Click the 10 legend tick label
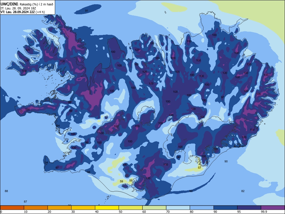This screenshot has height=214, width=285. (x=26, y=212)
